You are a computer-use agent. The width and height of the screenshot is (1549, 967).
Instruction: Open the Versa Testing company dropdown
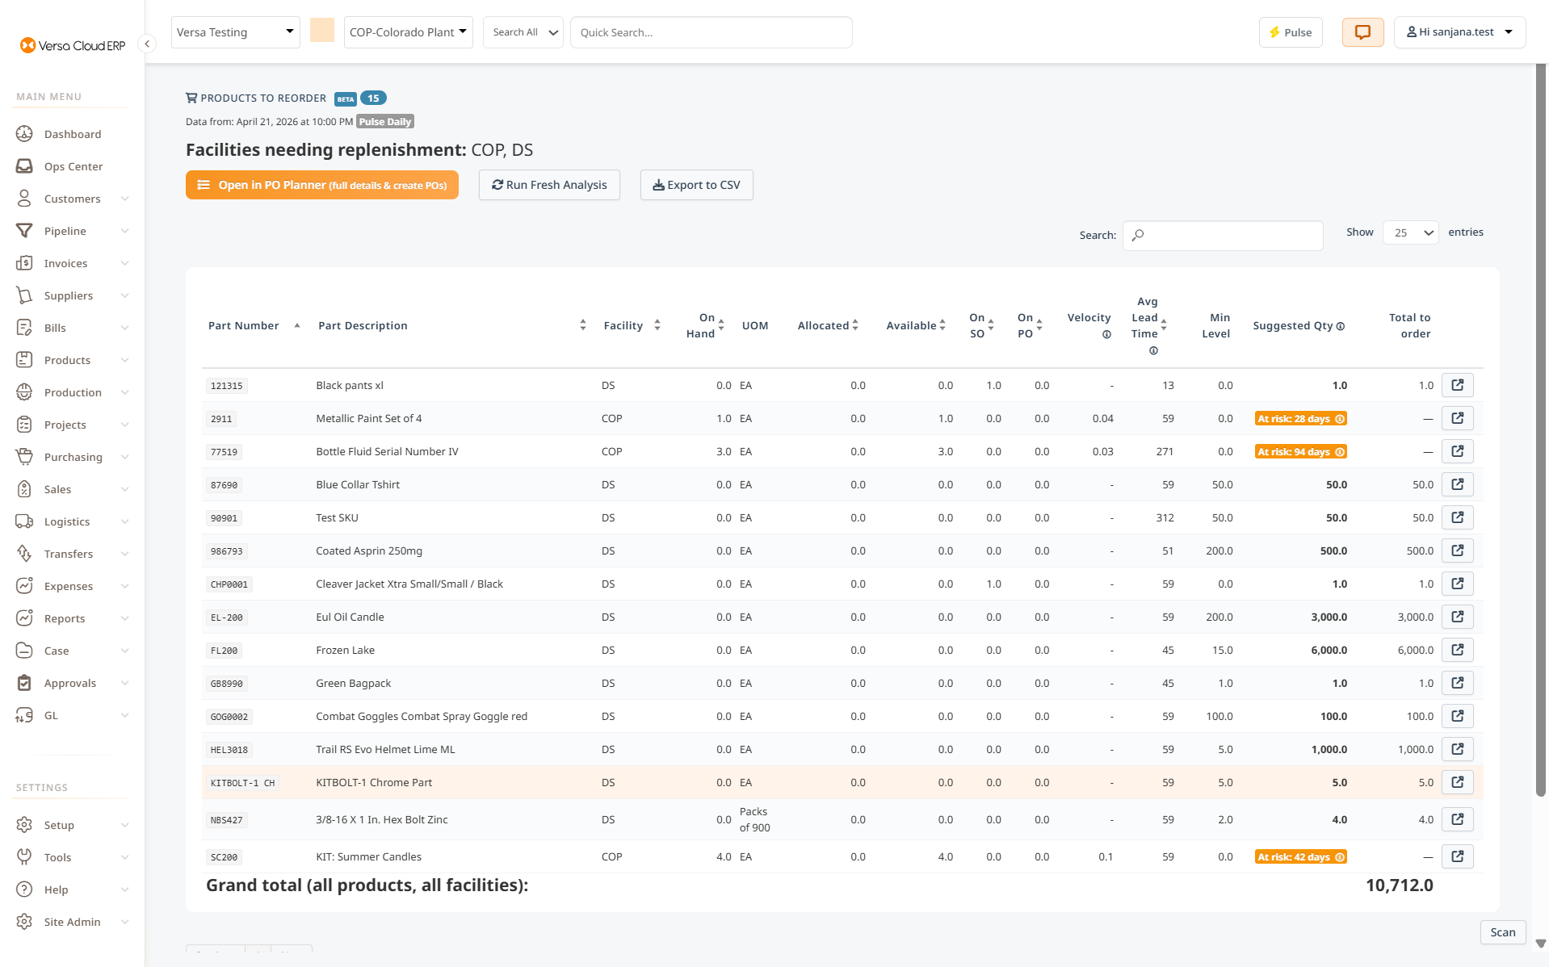point(235,32)
